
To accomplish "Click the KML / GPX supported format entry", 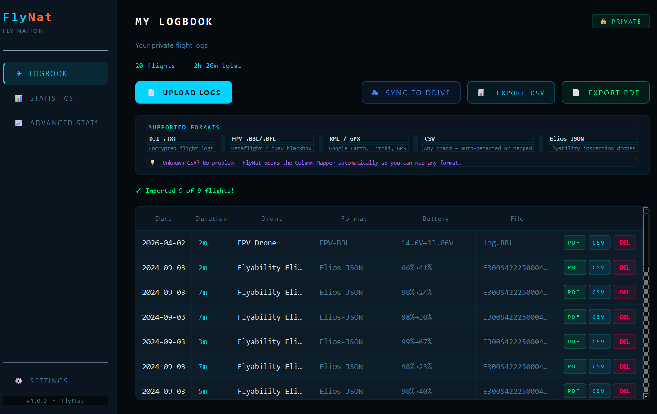I will pyautogui.click(x=368, y=143).
